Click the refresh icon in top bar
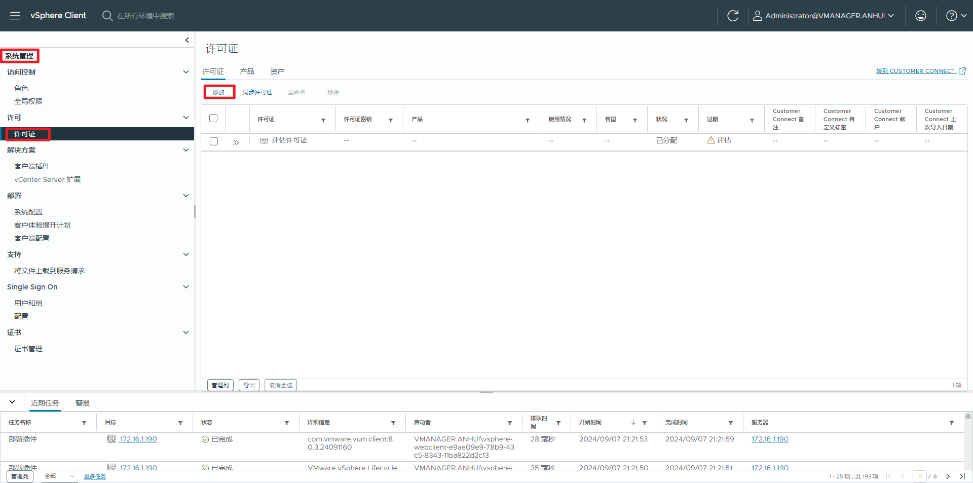The image size is (973, 483). (x=732, y=16)
